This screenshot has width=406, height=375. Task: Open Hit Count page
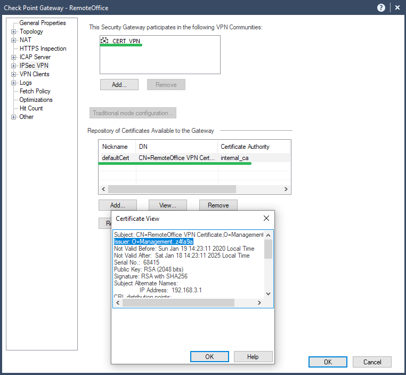[31, 108]
